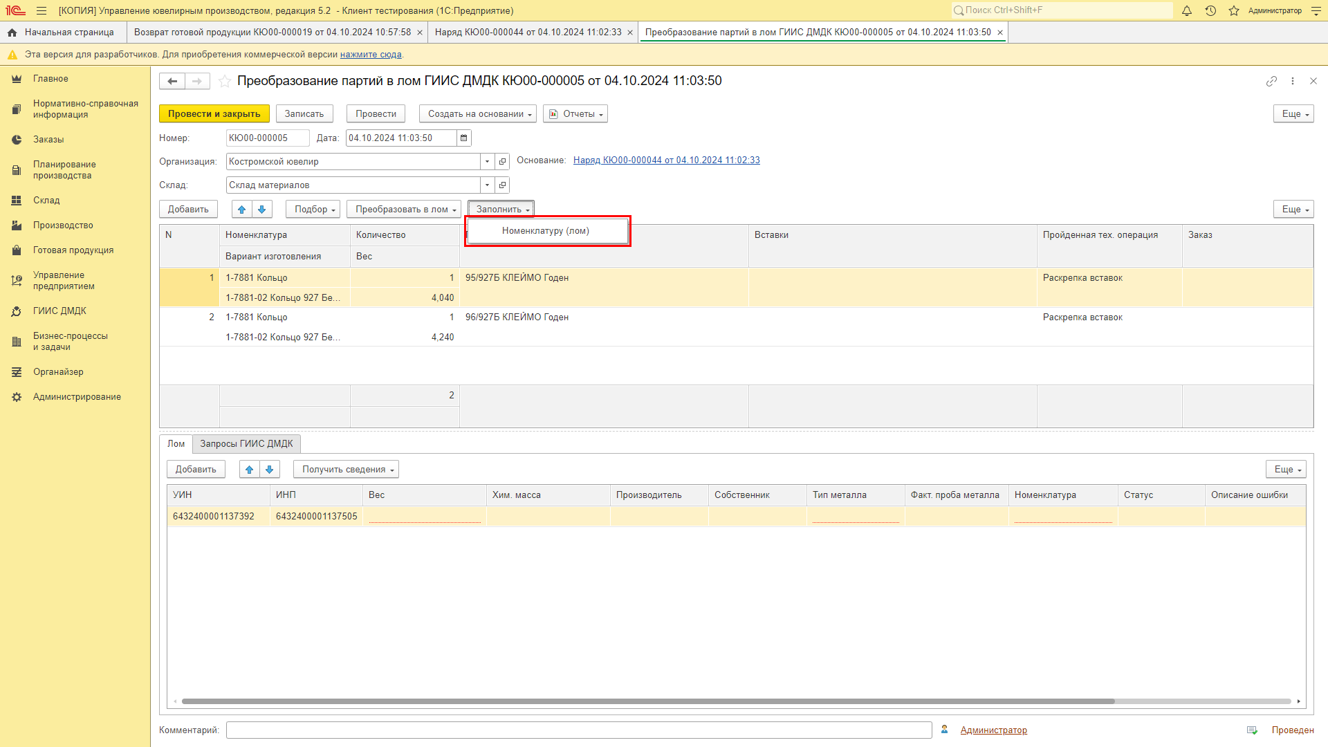Image resolution: width=1328 pixels, height=747 pixels.
Task: Open top Еще menu near Отчеты
Action: click(x=1293, y=114)
